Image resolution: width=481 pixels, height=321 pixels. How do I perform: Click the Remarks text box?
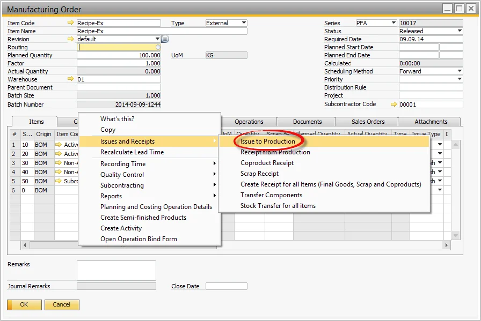[x=116, y=271]
